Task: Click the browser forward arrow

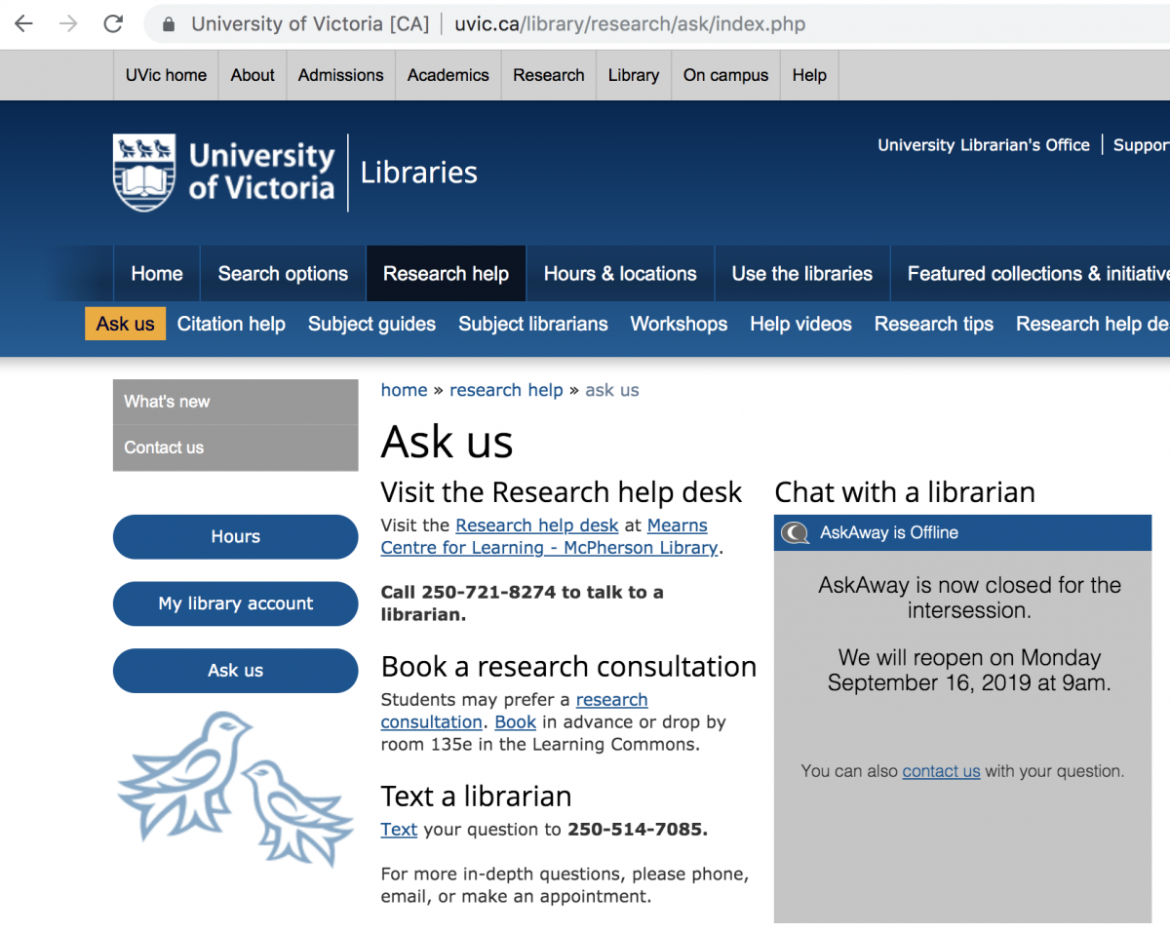Action: (68, 24)
